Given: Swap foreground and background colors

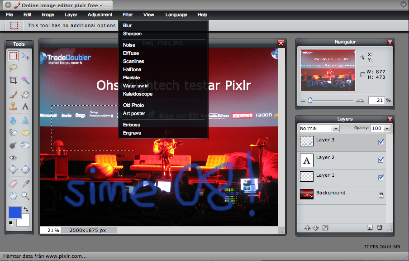Looking at the screenshot, I should click(26, 209).
